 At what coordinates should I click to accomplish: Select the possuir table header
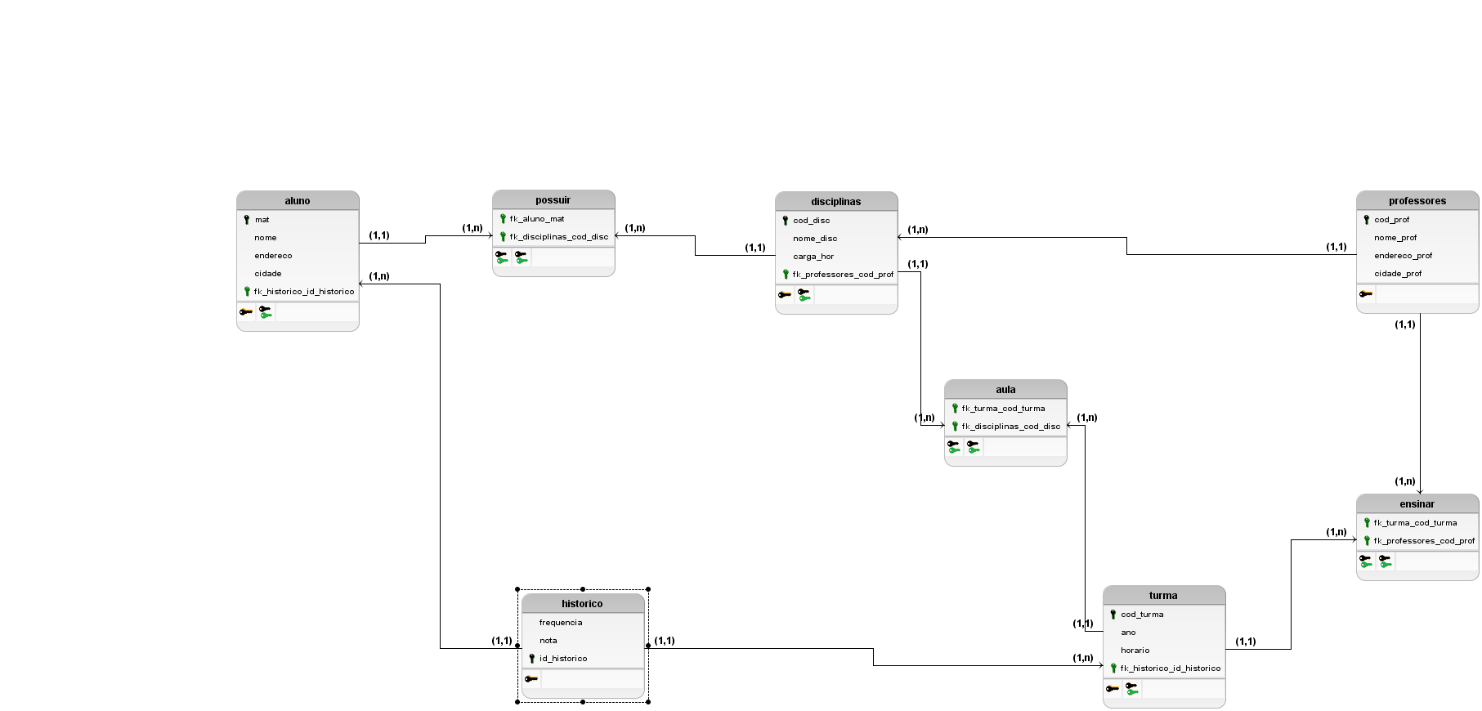(x=553, y=200)
